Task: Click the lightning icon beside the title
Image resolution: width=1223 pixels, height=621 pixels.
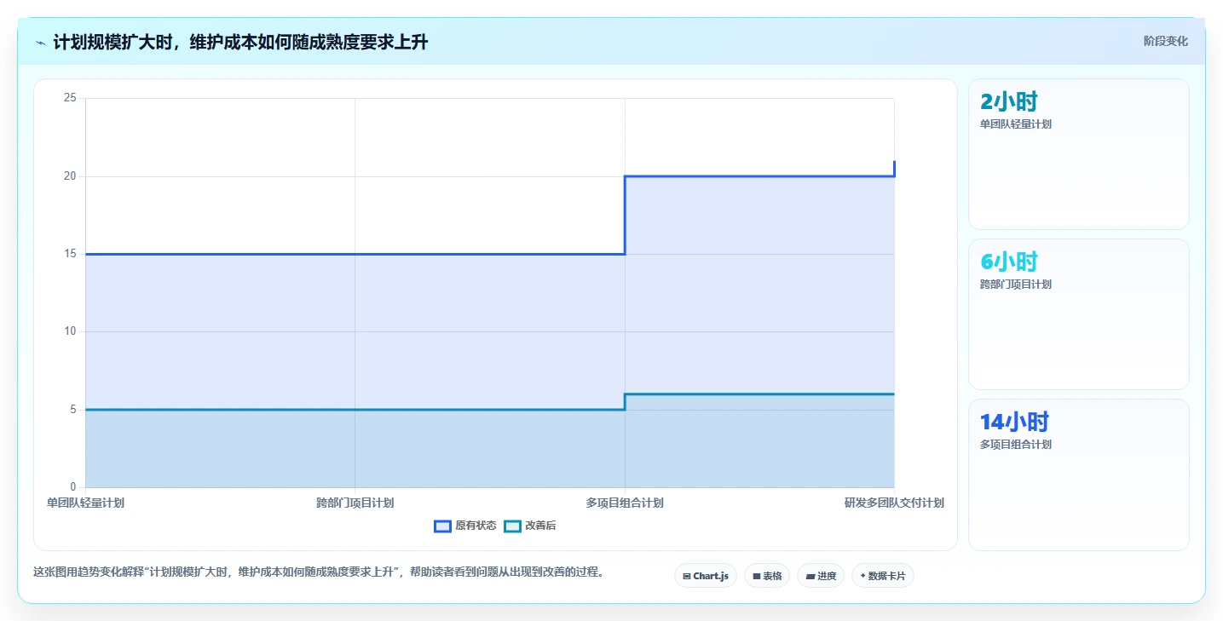Action: coord(40,43)
